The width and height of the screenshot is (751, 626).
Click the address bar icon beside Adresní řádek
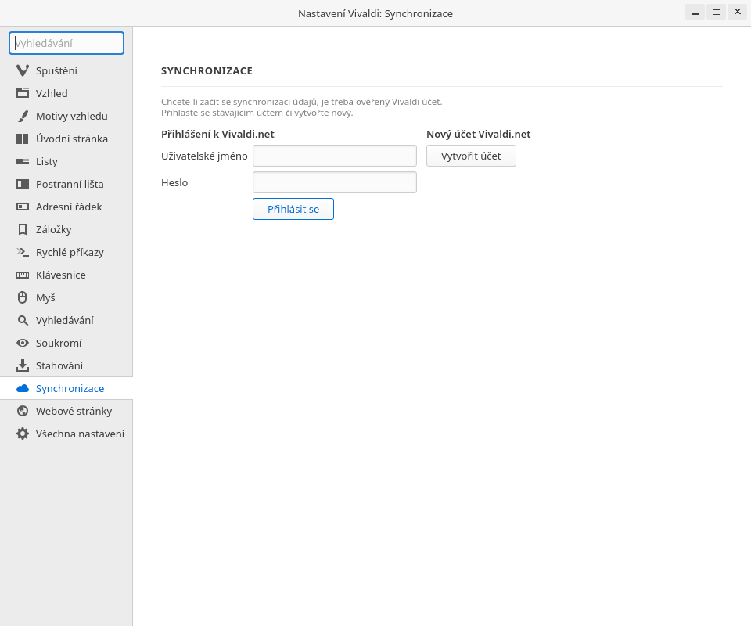23,207
